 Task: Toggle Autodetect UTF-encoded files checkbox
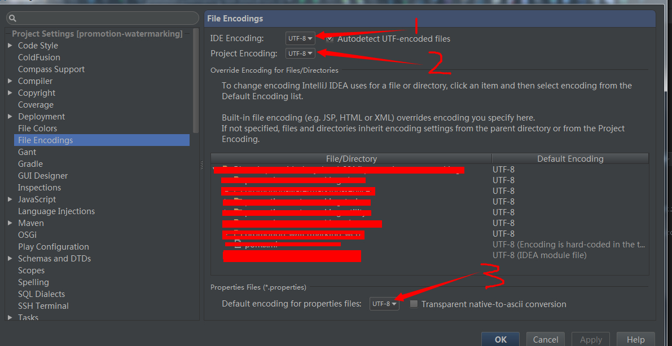pyautogui.click(x=330, y=39)
